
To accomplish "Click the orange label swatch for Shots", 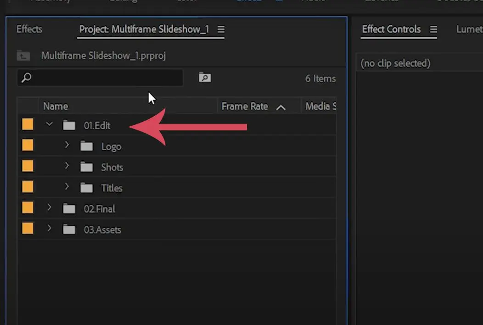I will [28, 166].
